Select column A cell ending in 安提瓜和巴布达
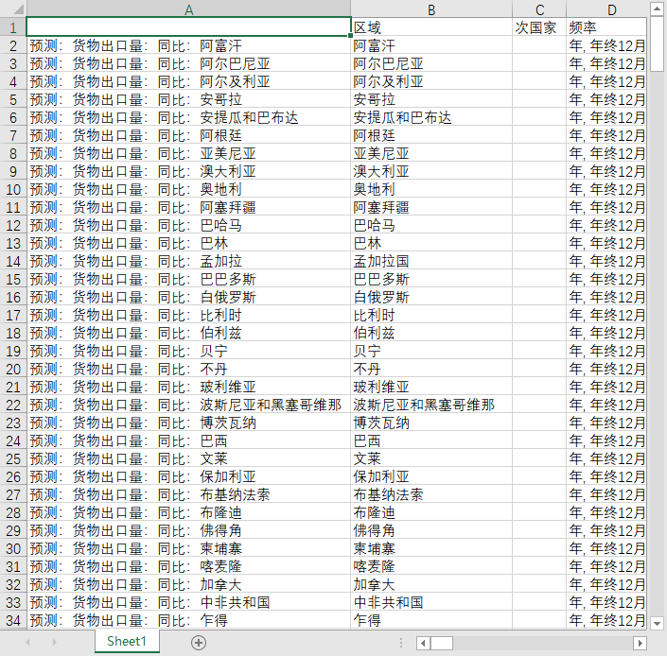 tap(188, 117)
